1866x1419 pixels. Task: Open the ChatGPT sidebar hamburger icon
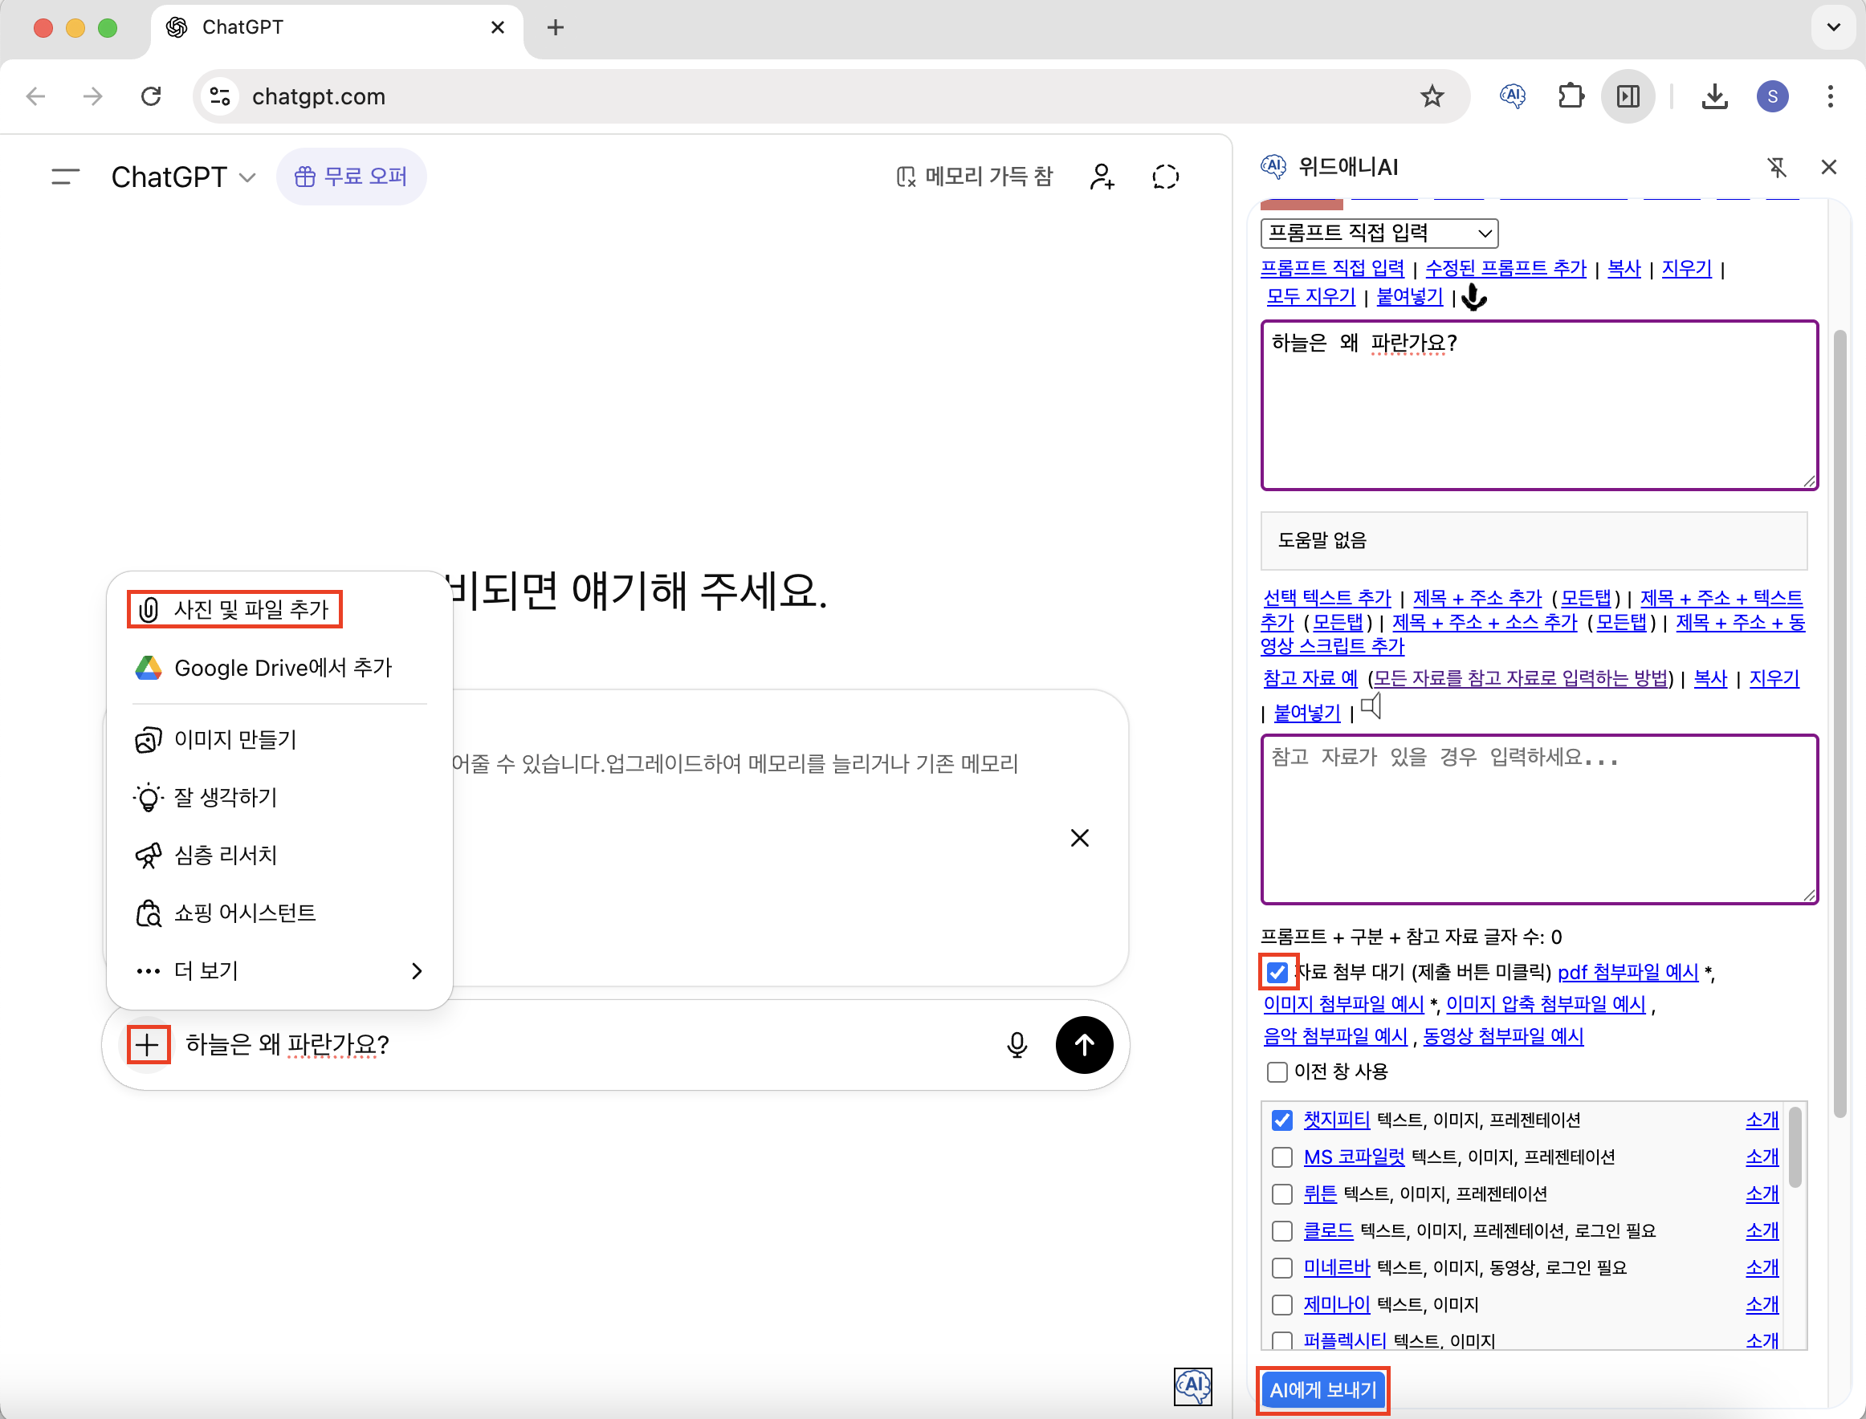click(65, 177)
